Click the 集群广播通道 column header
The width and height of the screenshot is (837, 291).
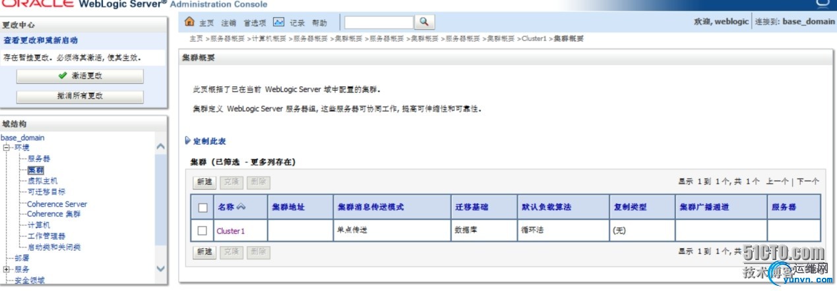coord(704,207)
